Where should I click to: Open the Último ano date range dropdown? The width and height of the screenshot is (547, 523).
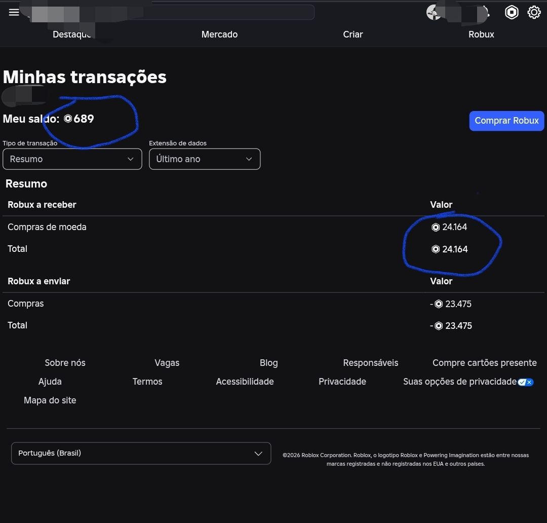(x=205, y=159)
